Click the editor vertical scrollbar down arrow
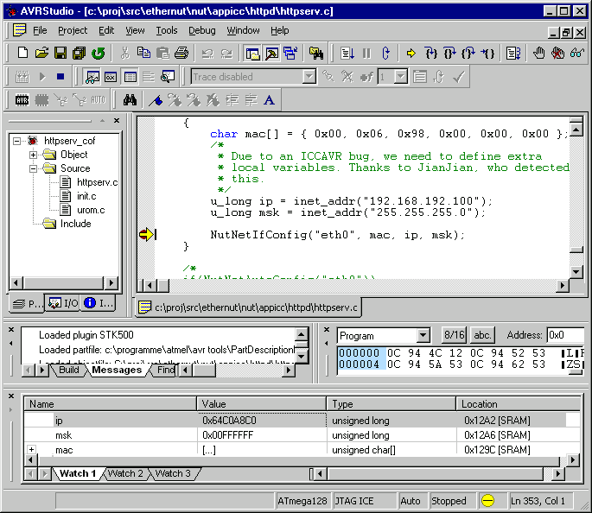Image resolution: width=592 pixels, height=513 pixels. tap(576, 272)
